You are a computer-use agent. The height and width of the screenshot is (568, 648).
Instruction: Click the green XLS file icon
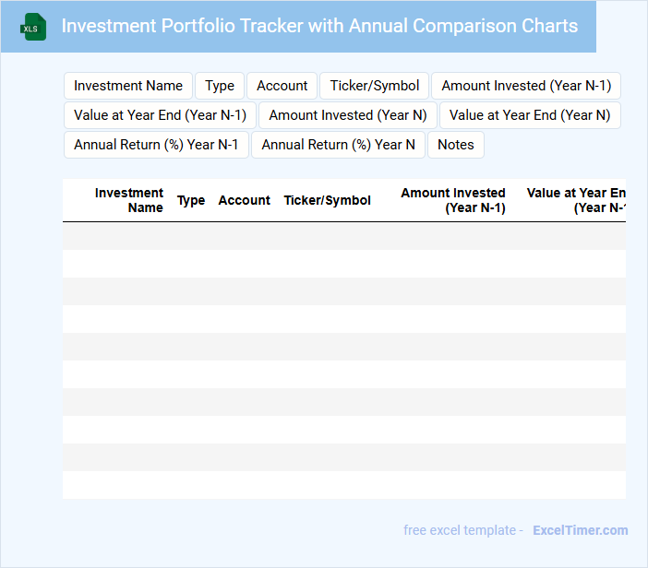[33, 27]
